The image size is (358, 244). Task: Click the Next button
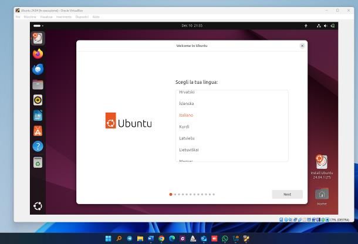pyautogui.click(x=287, y=194)
